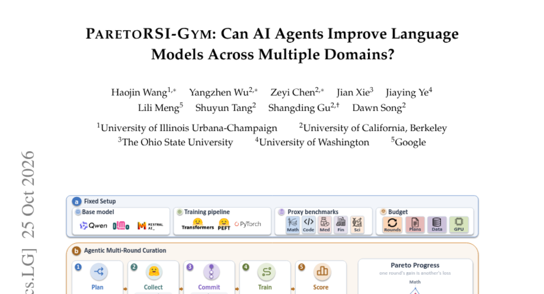Viewport: 544px width, 294px height.
Task: Click the 'Training pipeline' label
Action: click(206, 212)
